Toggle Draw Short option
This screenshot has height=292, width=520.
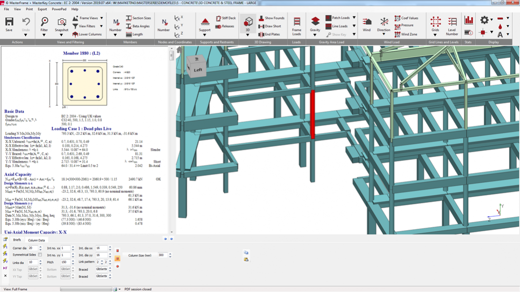tap(269, 26)
